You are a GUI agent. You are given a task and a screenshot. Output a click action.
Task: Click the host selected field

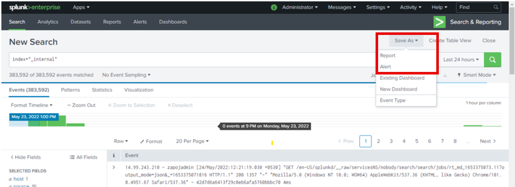coord(18,179)
